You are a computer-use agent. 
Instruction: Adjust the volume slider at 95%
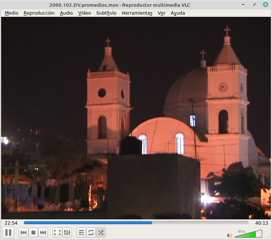pyautogui.click(x=248, y=234)
